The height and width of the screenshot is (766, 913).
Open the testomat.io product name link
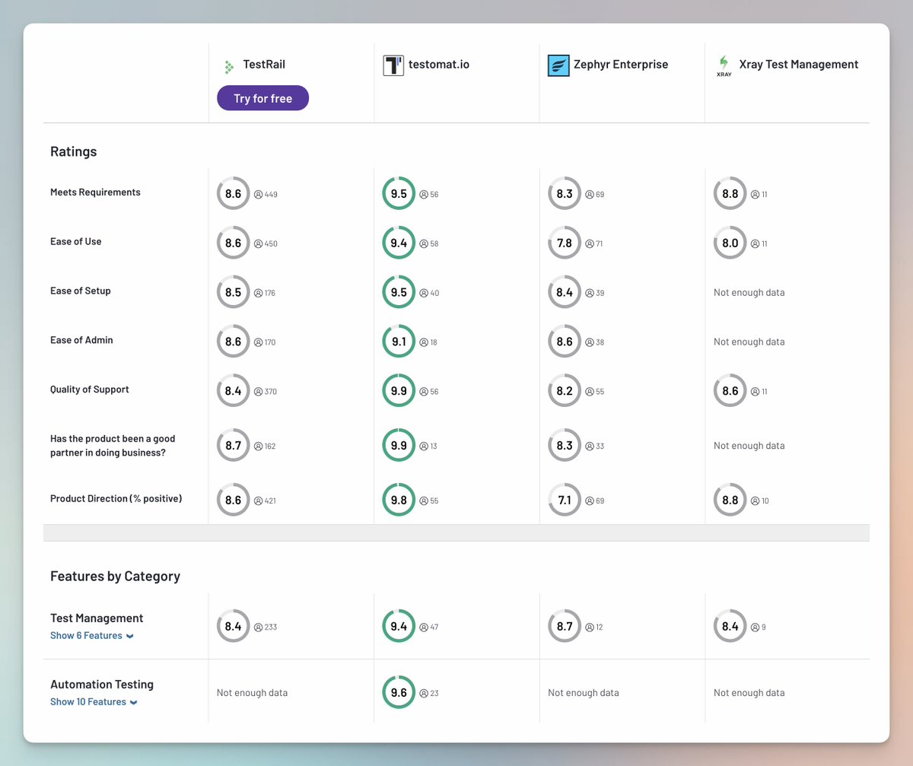pyautogui.click(x=439, y=65)
